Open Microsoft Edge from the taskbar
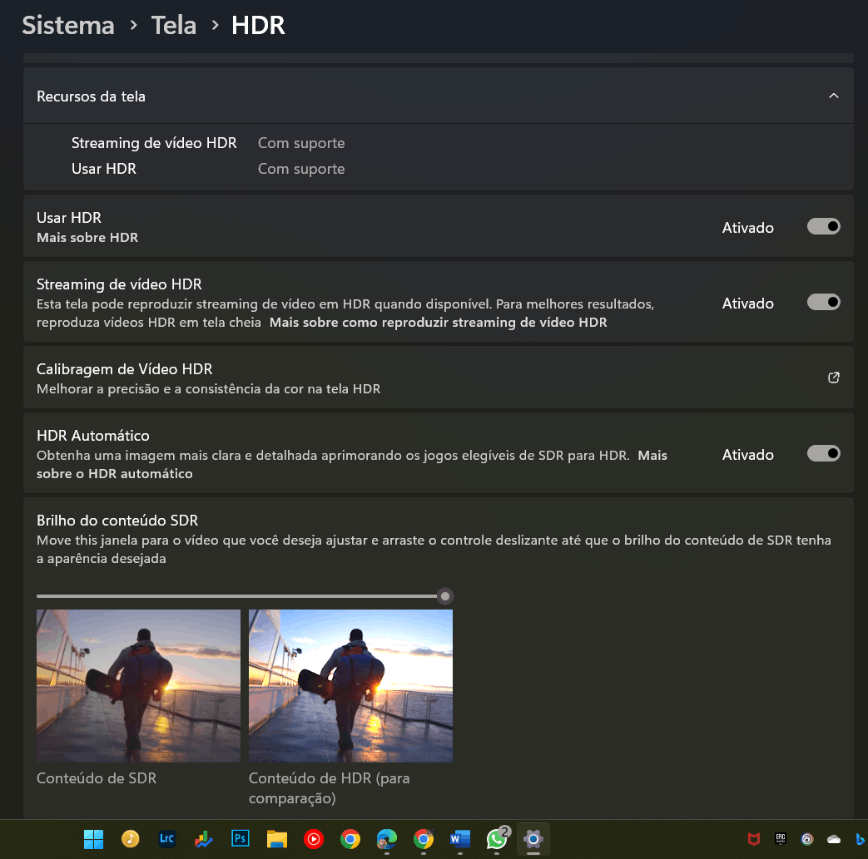The image size is (868, 859). (x=386, y=839)
